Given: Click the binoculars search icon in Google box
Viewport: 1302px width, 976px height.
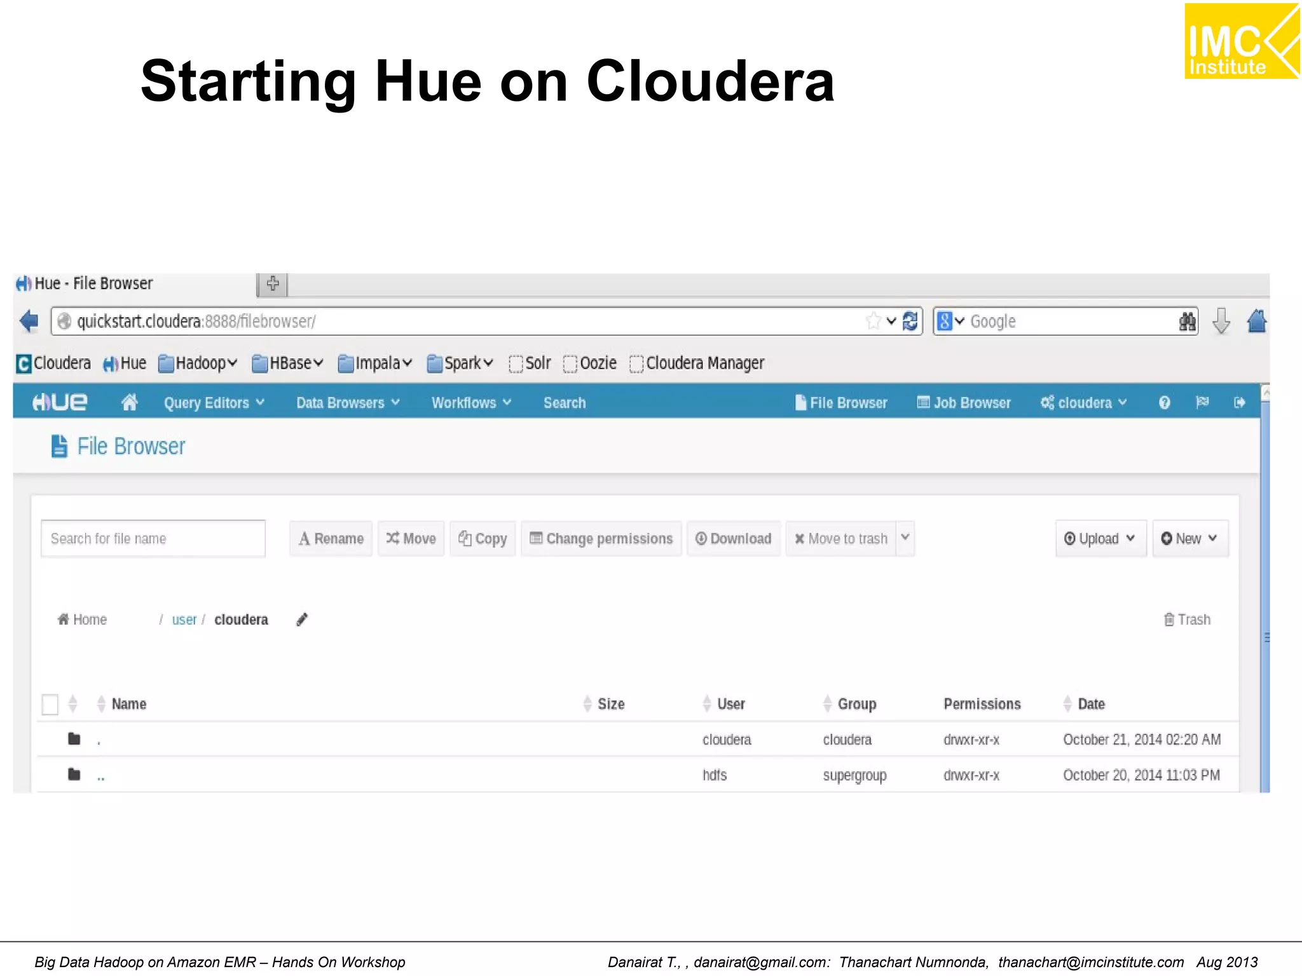Looking at the screenshot, I should tap(1186, 322).
